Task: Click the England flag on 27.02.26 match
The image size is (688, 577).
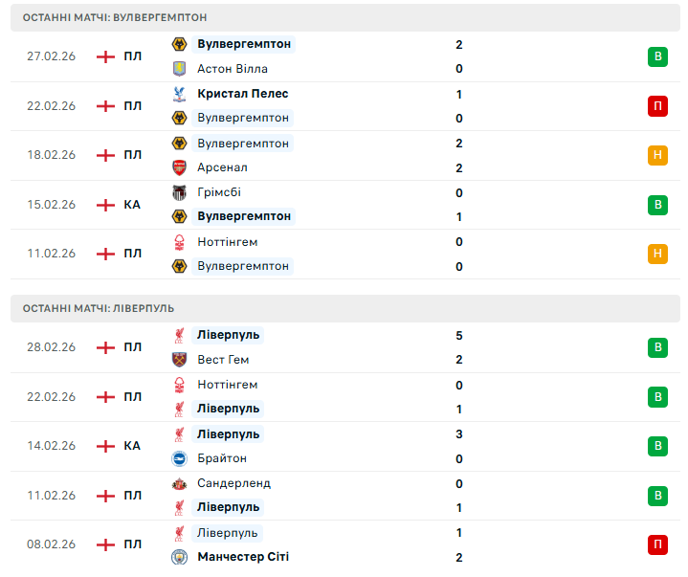Action: click(x=105, y=56)
